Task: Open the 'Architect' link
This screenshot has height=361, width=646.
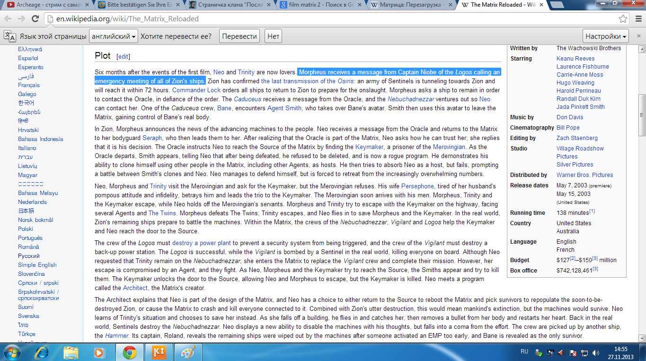Action: pos(135,288)
